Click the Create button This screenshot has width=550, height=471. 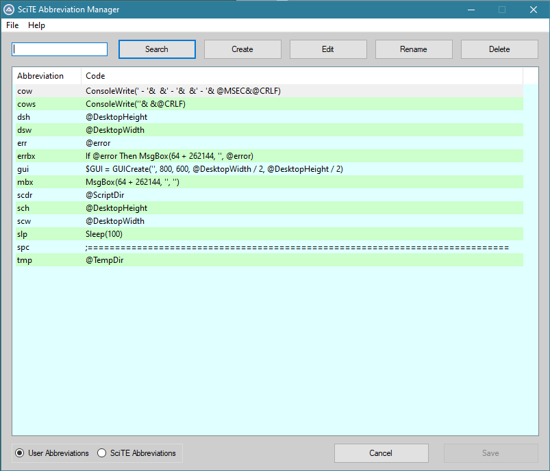[242, 49]
